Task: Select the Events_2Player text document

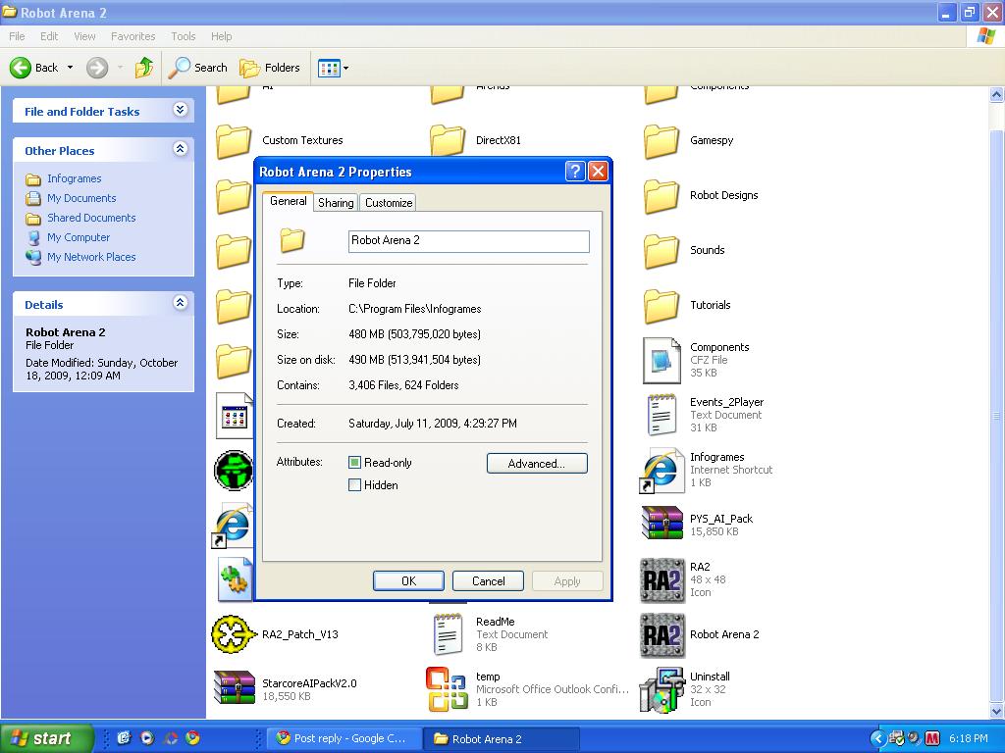Action: point(704,415)
